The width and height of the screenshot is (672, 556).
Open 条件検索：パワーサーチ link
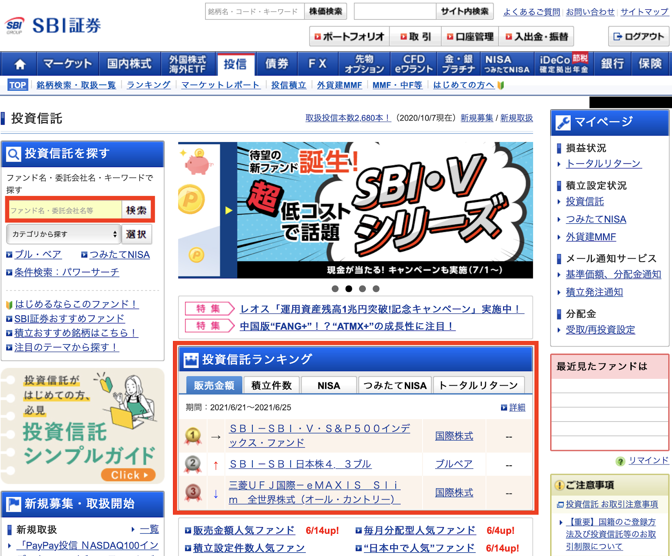67,272
